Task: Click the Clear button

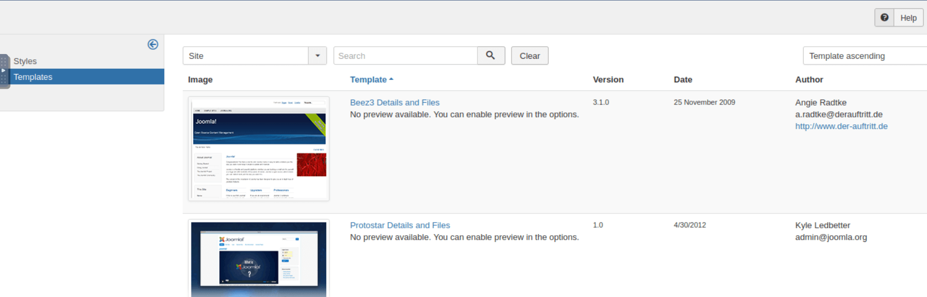Action: point(529,56)
